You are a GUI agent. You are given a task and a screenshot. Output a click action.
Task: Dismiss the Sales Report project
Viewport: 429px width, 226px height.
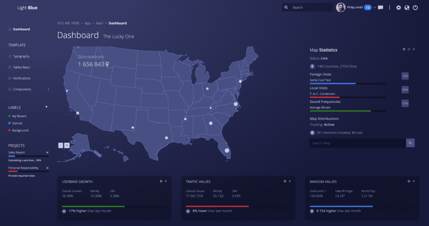tap(47, 153)
